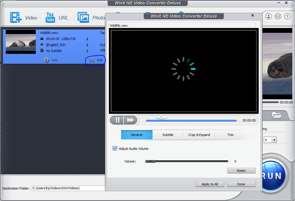This screenshot has height=201, width=295.
Task: Click the Wildlife.wmv file name in list
Action: coord(49,33)
